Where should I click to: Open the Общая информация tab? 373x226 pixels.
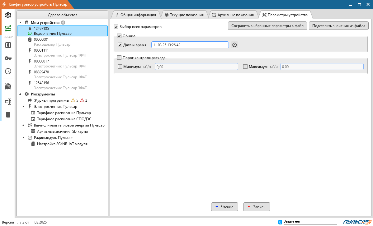(135, 15)
